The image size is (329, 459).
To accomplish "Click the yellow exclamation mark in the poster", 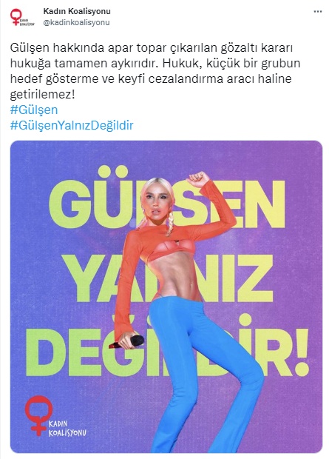I will (302, 352).
